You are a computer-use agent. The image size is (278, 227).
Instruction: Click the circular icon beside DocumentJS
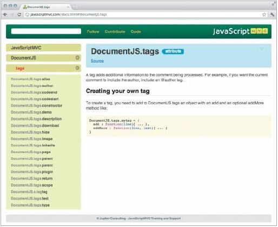pos(77,58)
